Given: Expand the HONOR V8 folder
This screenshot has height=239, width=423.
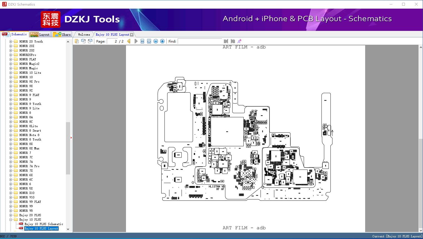Looking at the screenshot, I should (11, 211).
